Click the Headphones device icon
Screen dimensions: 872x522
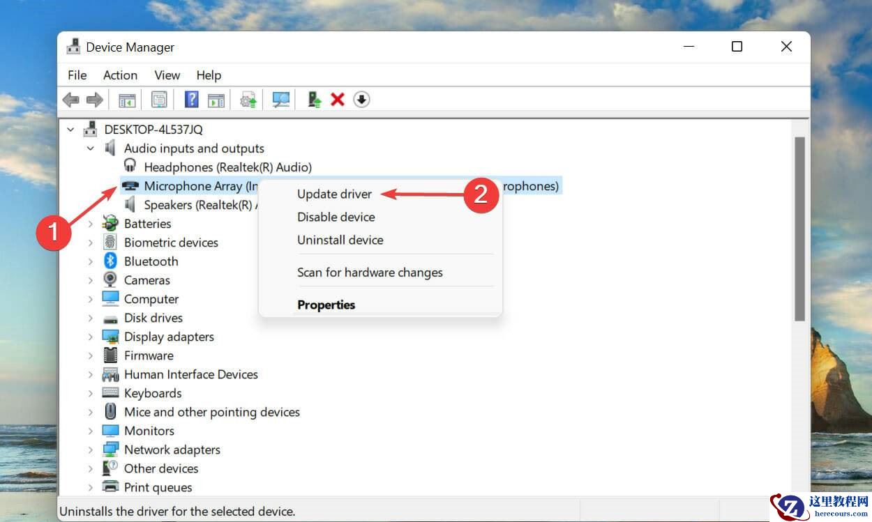click(x=130, y=166)
